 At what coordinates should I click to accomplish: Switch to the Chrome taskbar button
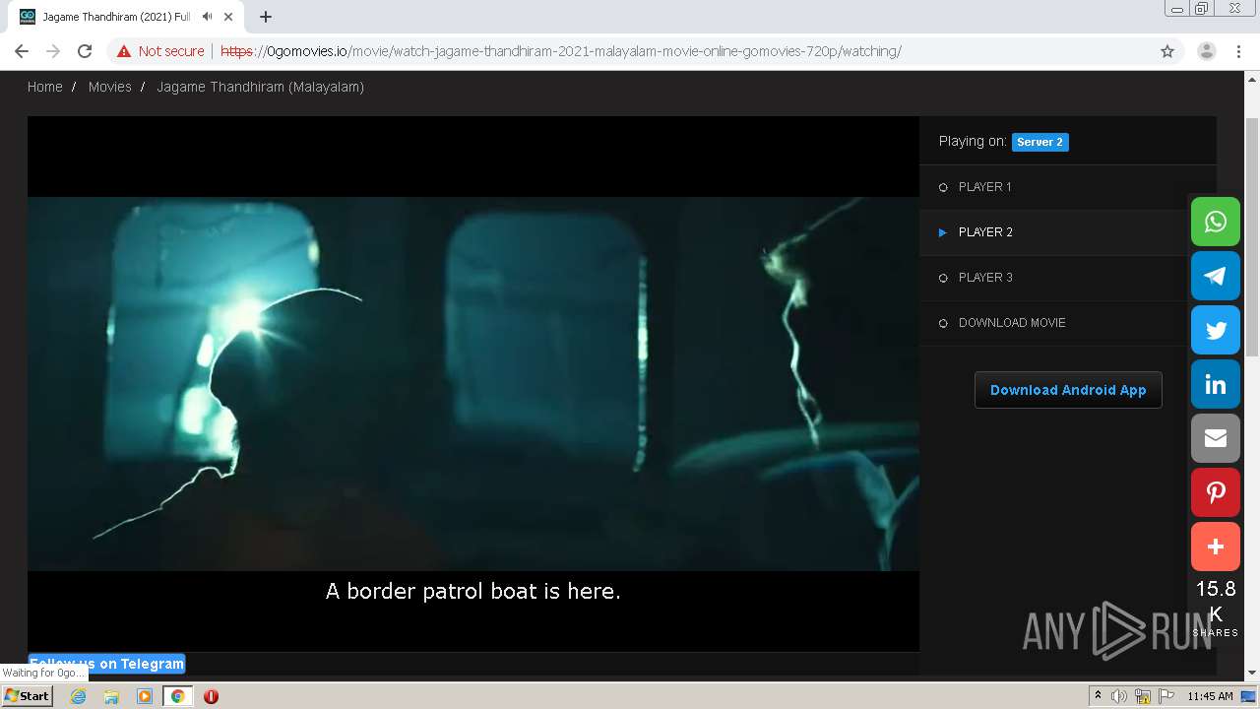pos(177,696)
